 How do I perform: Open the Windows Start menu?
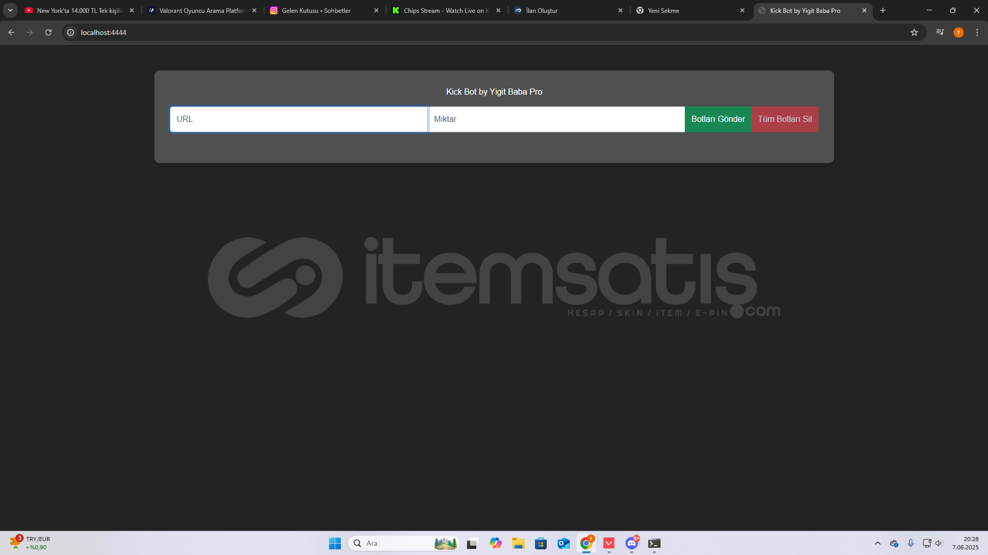(x=335, y=543)
